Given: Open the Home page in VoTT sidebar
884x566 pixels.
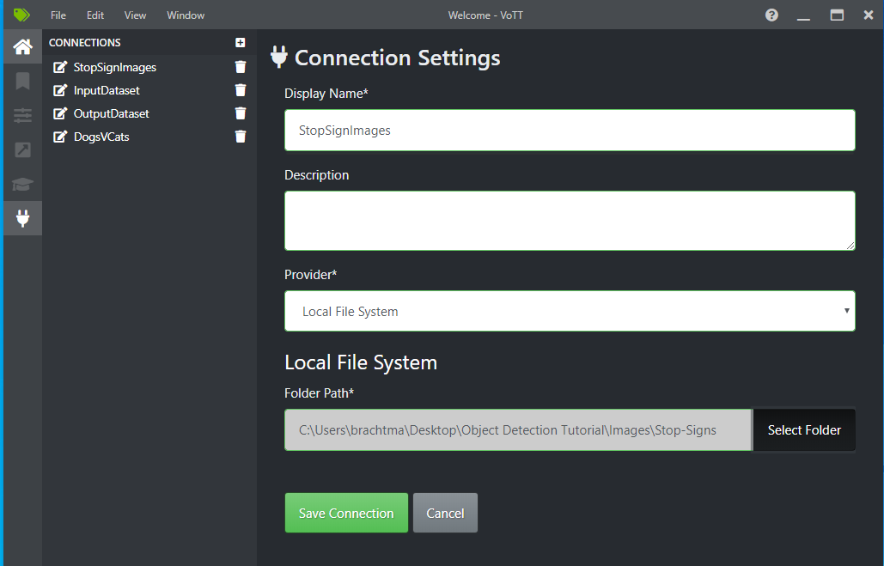Looking at the screenshot, I should tap(22, 46).
